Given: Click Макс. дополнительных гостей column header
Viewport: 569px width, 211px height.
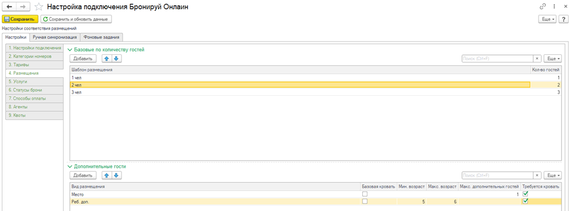Looking at the screenshot, I should pos(489,186).
